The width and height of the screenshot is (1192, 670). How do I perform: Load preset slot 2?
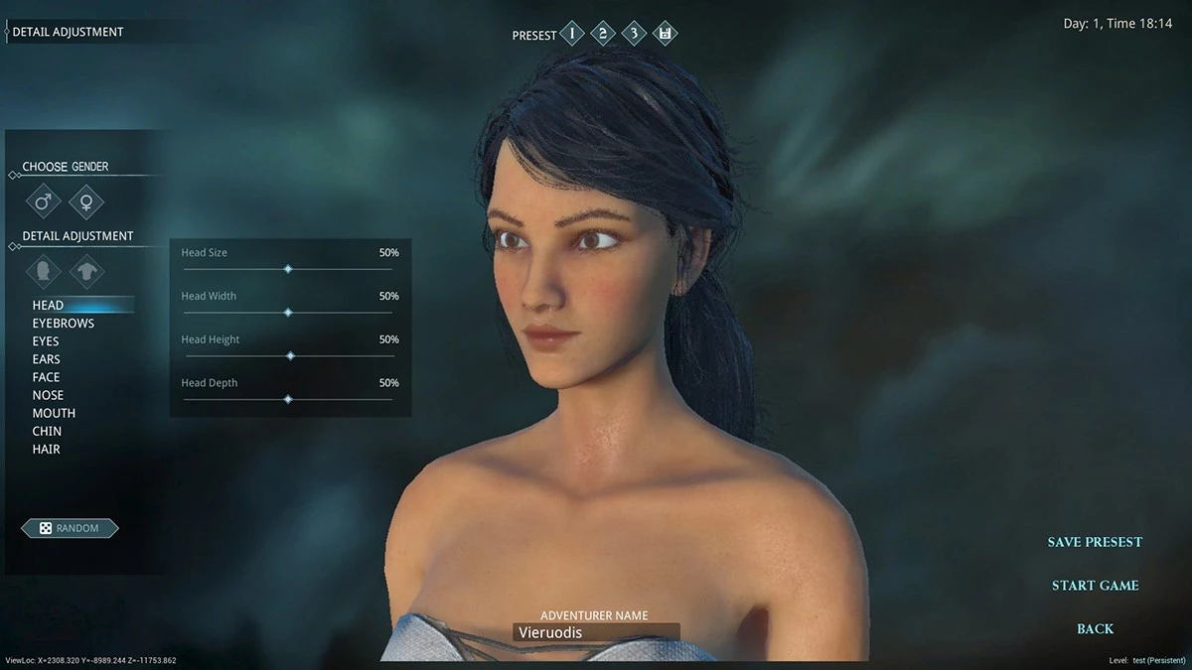603,34
